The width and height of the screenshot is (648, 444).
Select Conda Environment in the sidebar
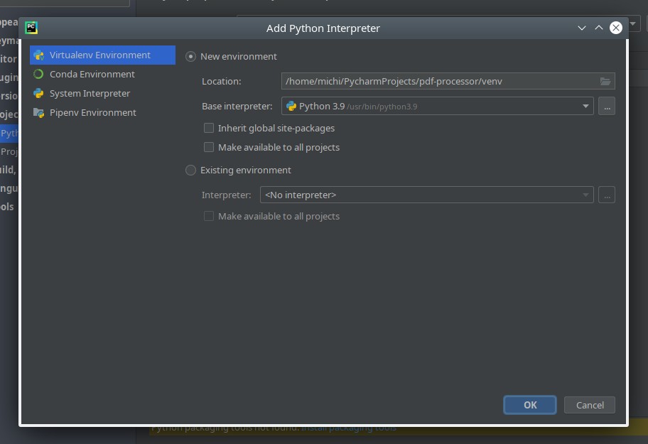click(102, 75)
